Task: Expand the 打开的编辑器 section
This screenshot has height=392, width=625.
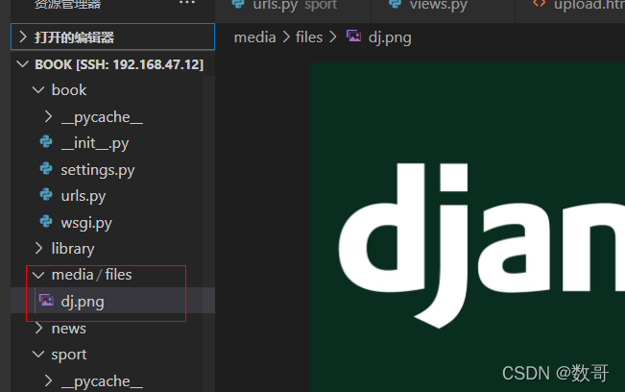Action: [x=112, y=37]
